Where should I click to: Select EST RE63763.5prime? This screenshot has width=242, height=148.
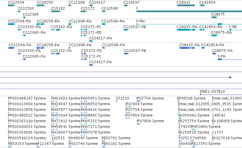(x=116, y=138)
